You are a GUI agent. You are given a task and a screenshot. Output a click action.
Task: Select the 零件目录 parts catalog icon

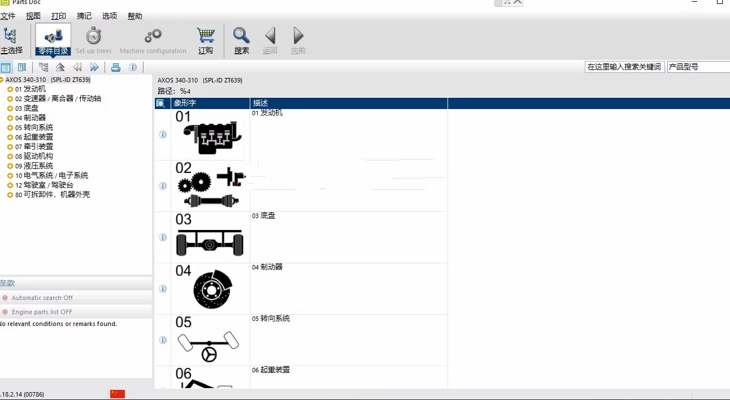pos(53,40)
